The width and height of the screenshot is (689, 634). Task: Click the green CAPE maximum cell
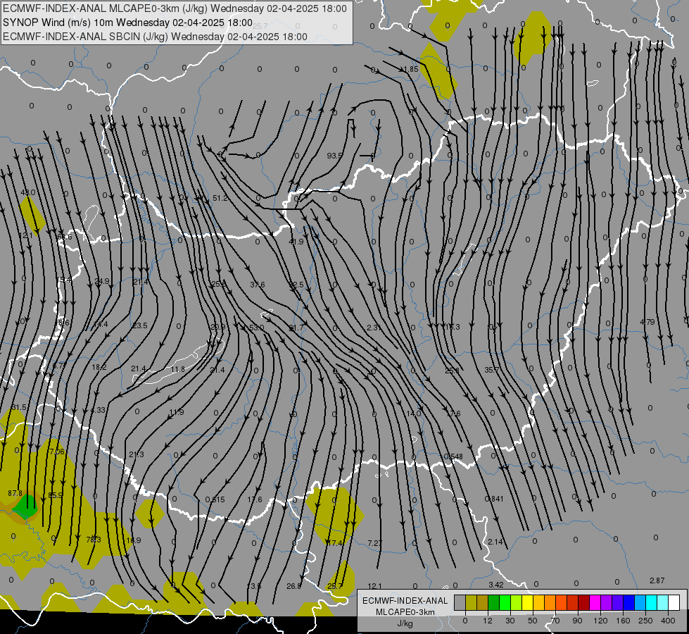(25, 506)
